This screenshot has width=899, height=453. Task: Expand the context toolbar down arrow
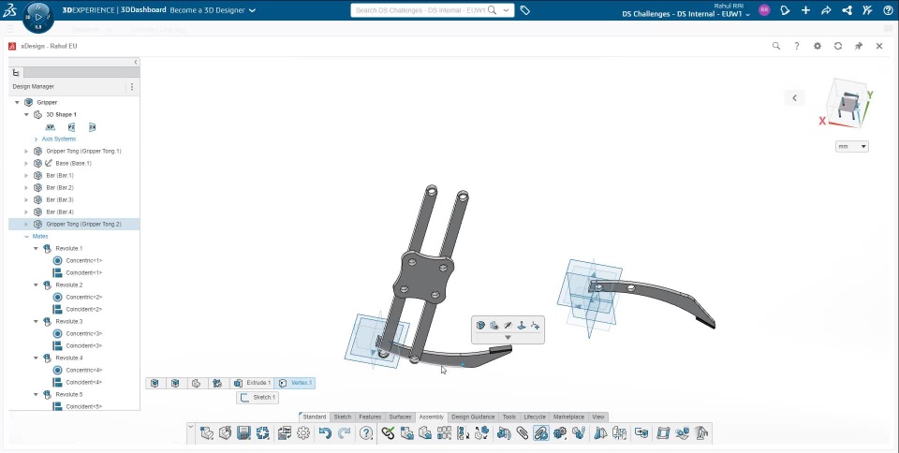508,337
